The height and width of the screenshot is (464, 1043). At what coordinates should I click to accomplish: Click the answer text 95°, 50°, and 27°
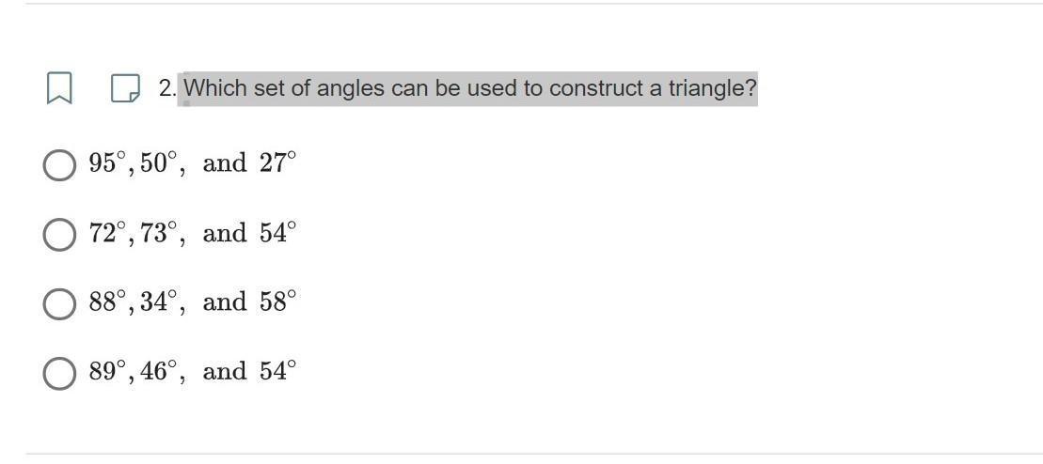(x=192, y=162)
